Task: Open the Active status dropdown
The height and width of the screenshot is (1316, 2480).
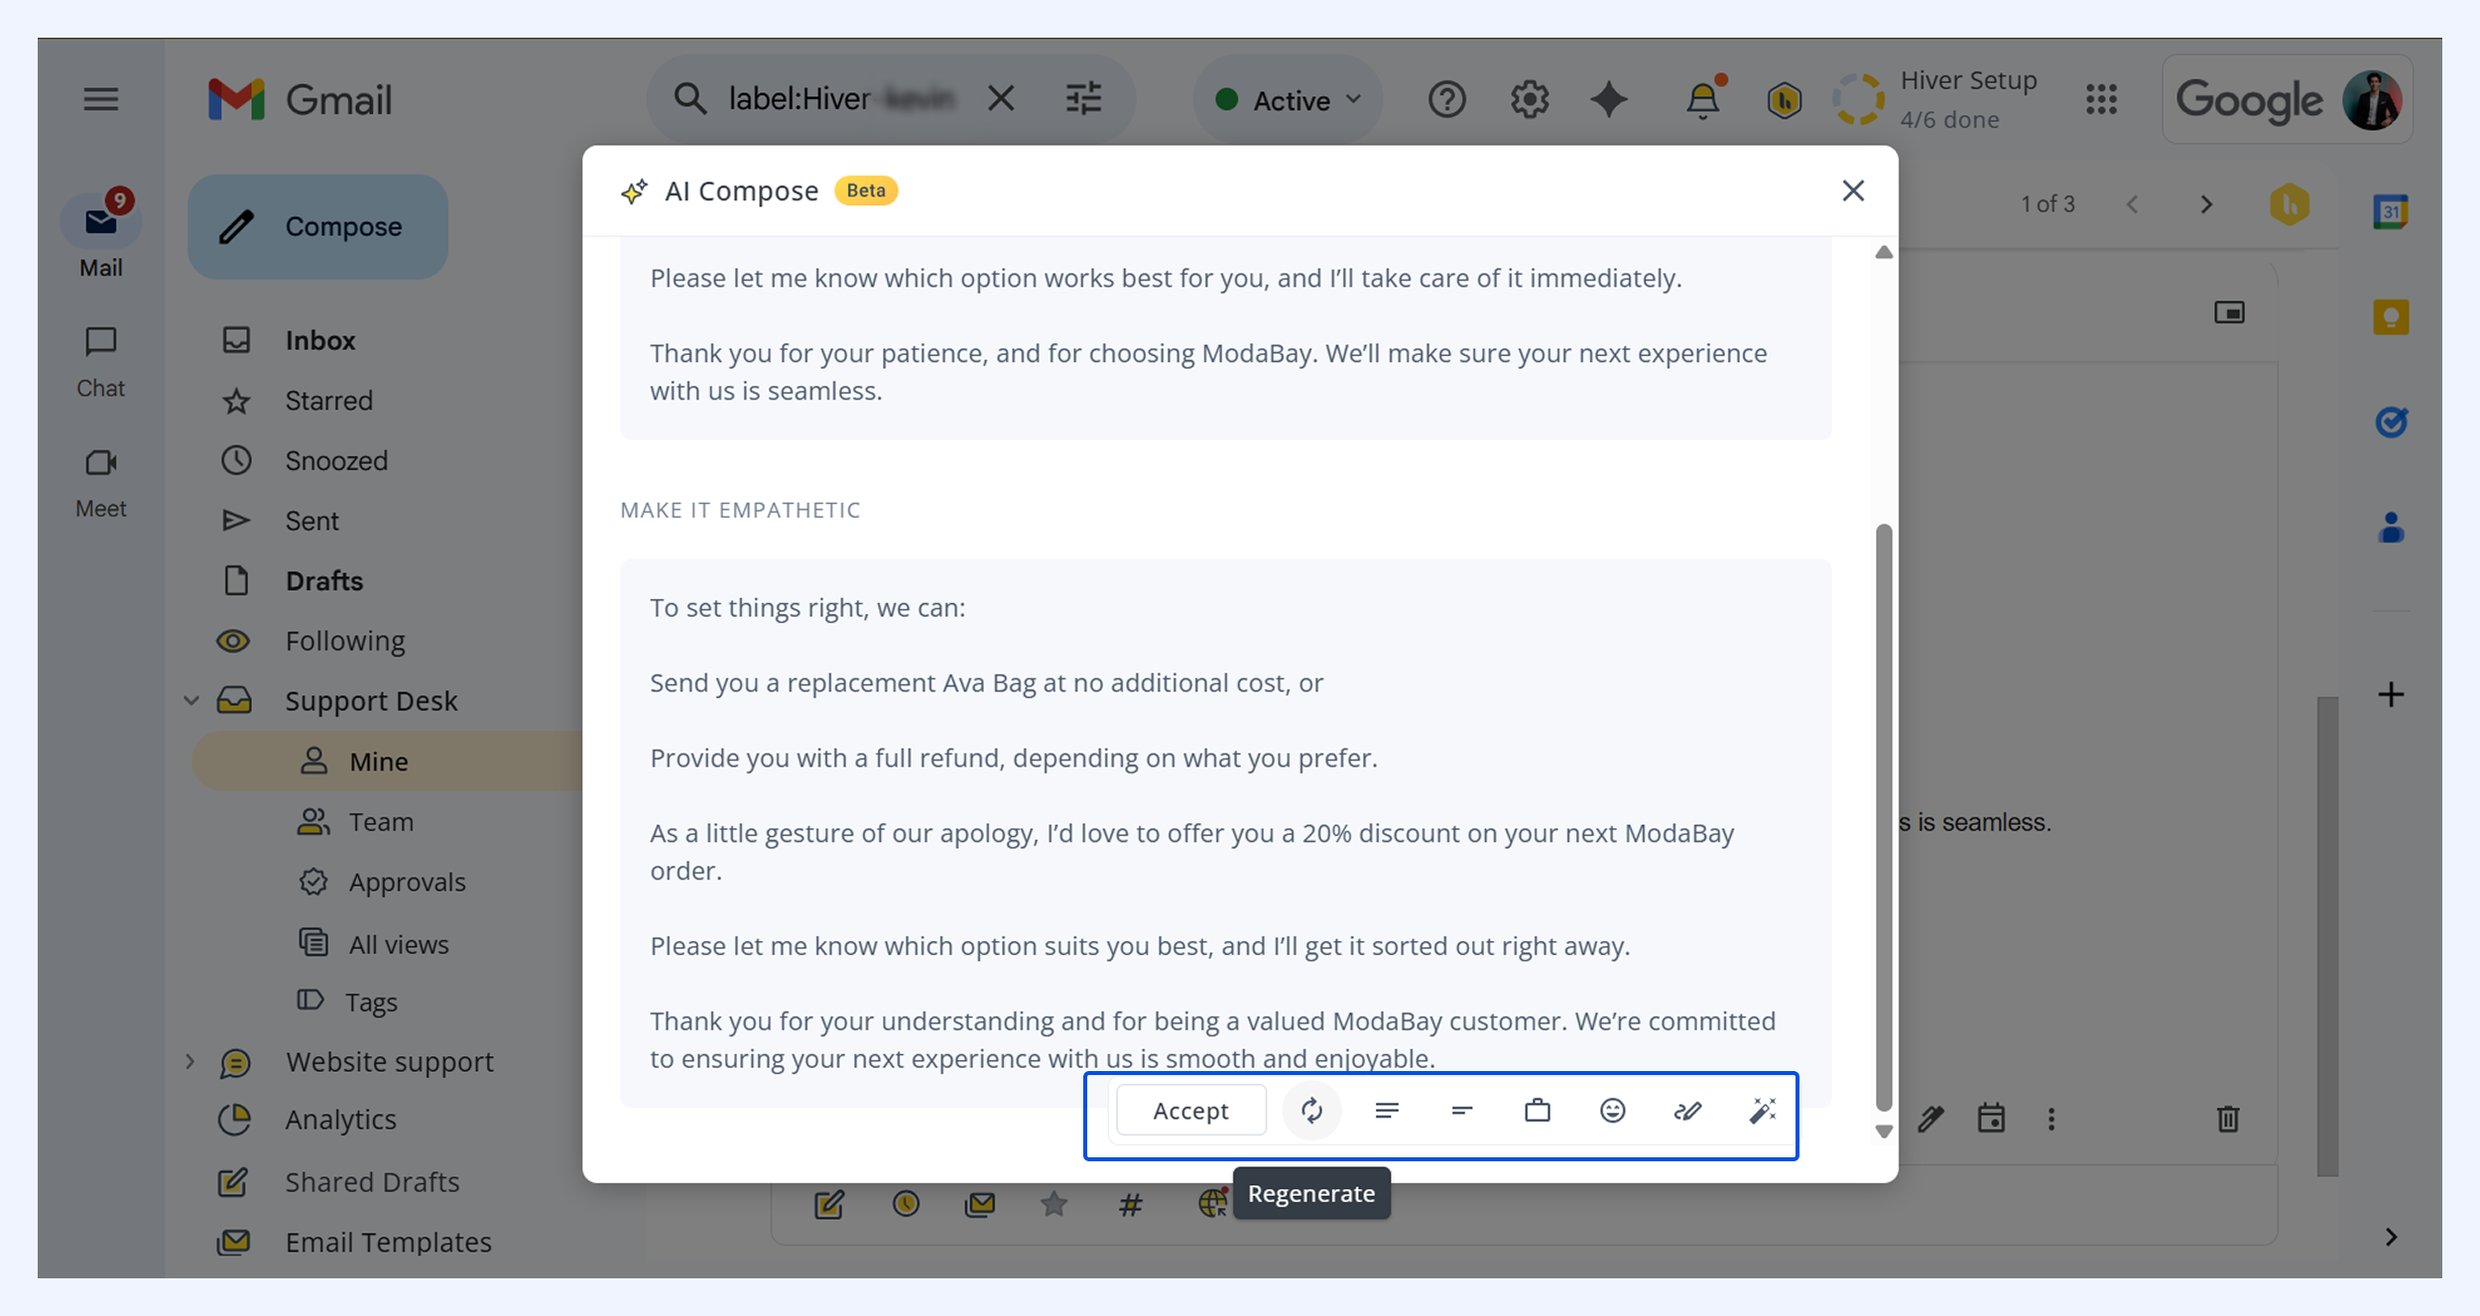Action: (1288, 100)
